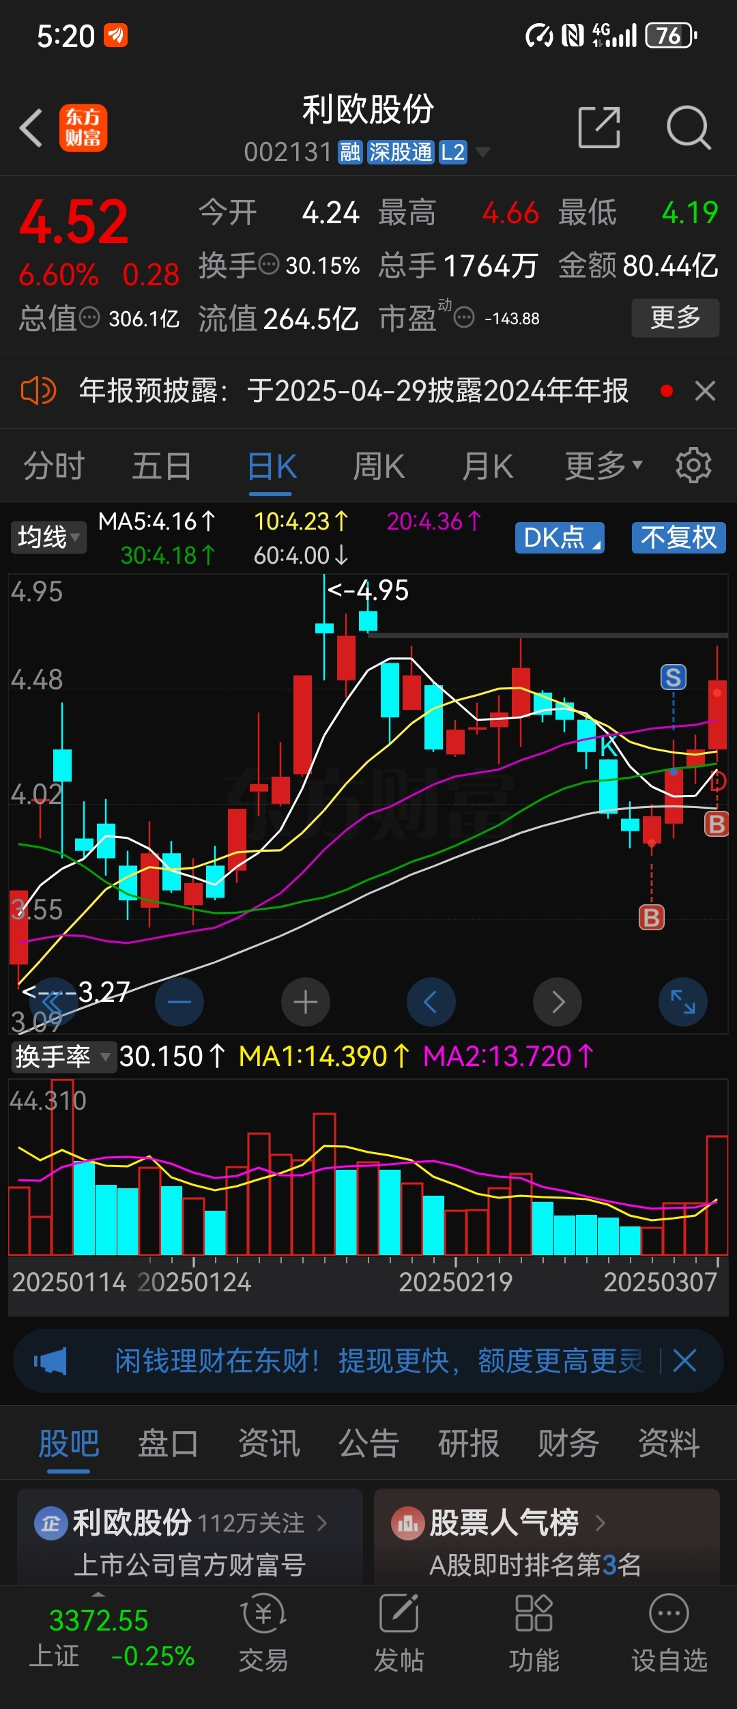Viewport: 737px width, 1709px height.
Task: Open 更多 chart period dropdown
Action: pos(603,466)
